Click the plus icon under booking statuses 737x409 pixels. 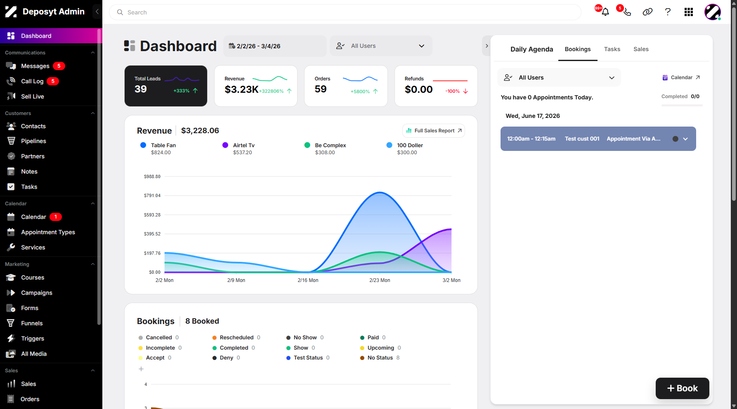(141, 369)
